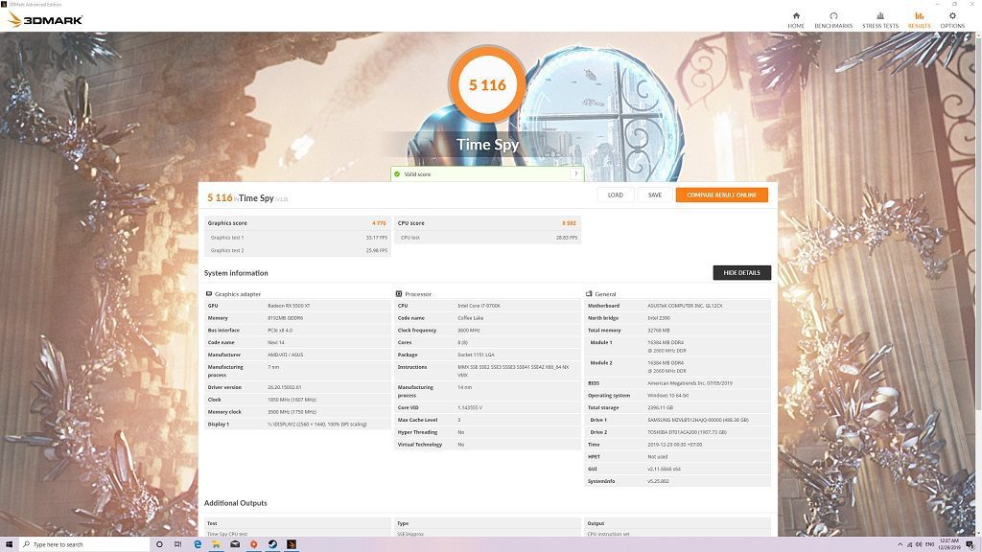Switch to Stress Tests tab

880,19
